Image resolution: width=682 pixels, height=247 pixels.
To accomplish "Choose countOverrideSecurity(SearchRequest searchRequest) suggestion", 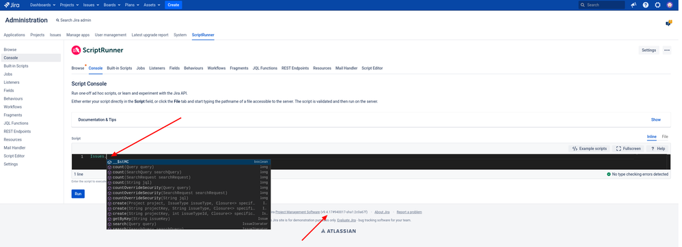I will (x=189, y=192).
